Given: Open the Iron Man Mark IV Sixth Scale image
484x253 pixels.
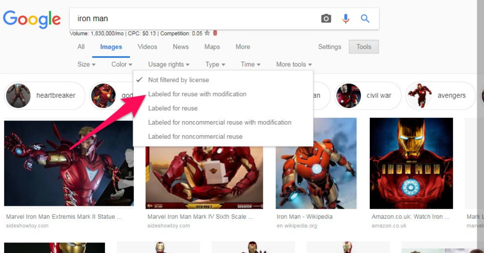Looking at the screenshot, I should coord(204,177).
